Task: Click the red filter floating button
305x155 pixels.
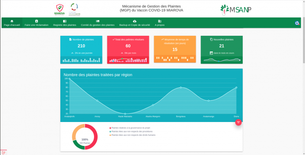Action: tap(238, 122)
